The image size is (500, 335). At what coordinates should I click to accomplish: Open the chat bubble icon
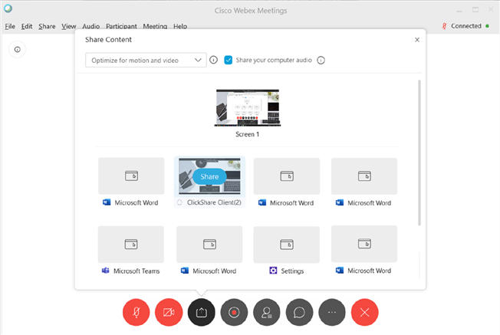click(x=299, y=312)
